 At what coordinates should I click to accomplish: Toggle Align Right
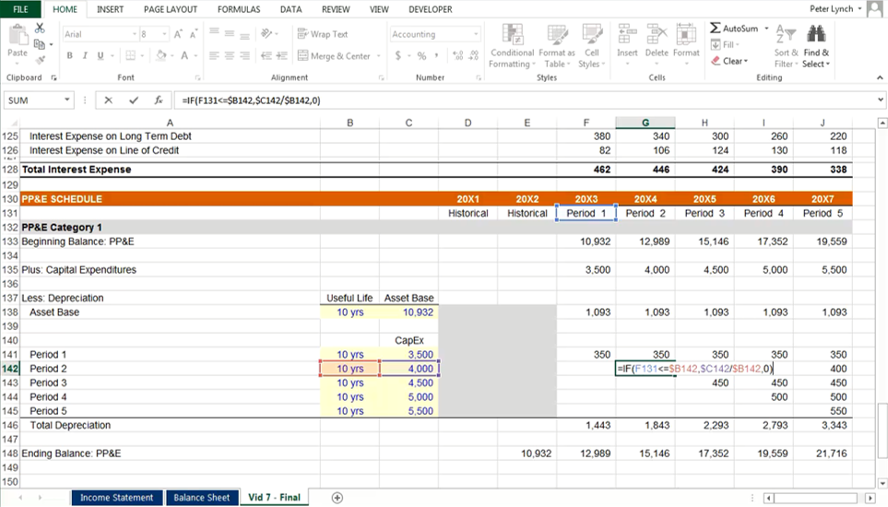(244, 55)
